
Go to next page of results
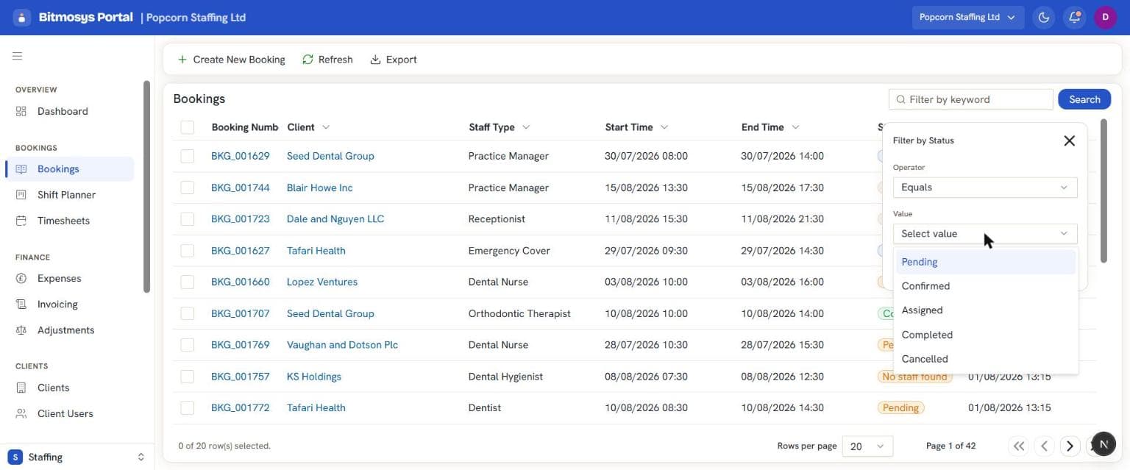point(1070,446)
